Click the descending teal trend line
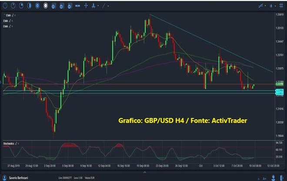Viewport: 287px width, 181px height. click(209, 42)
